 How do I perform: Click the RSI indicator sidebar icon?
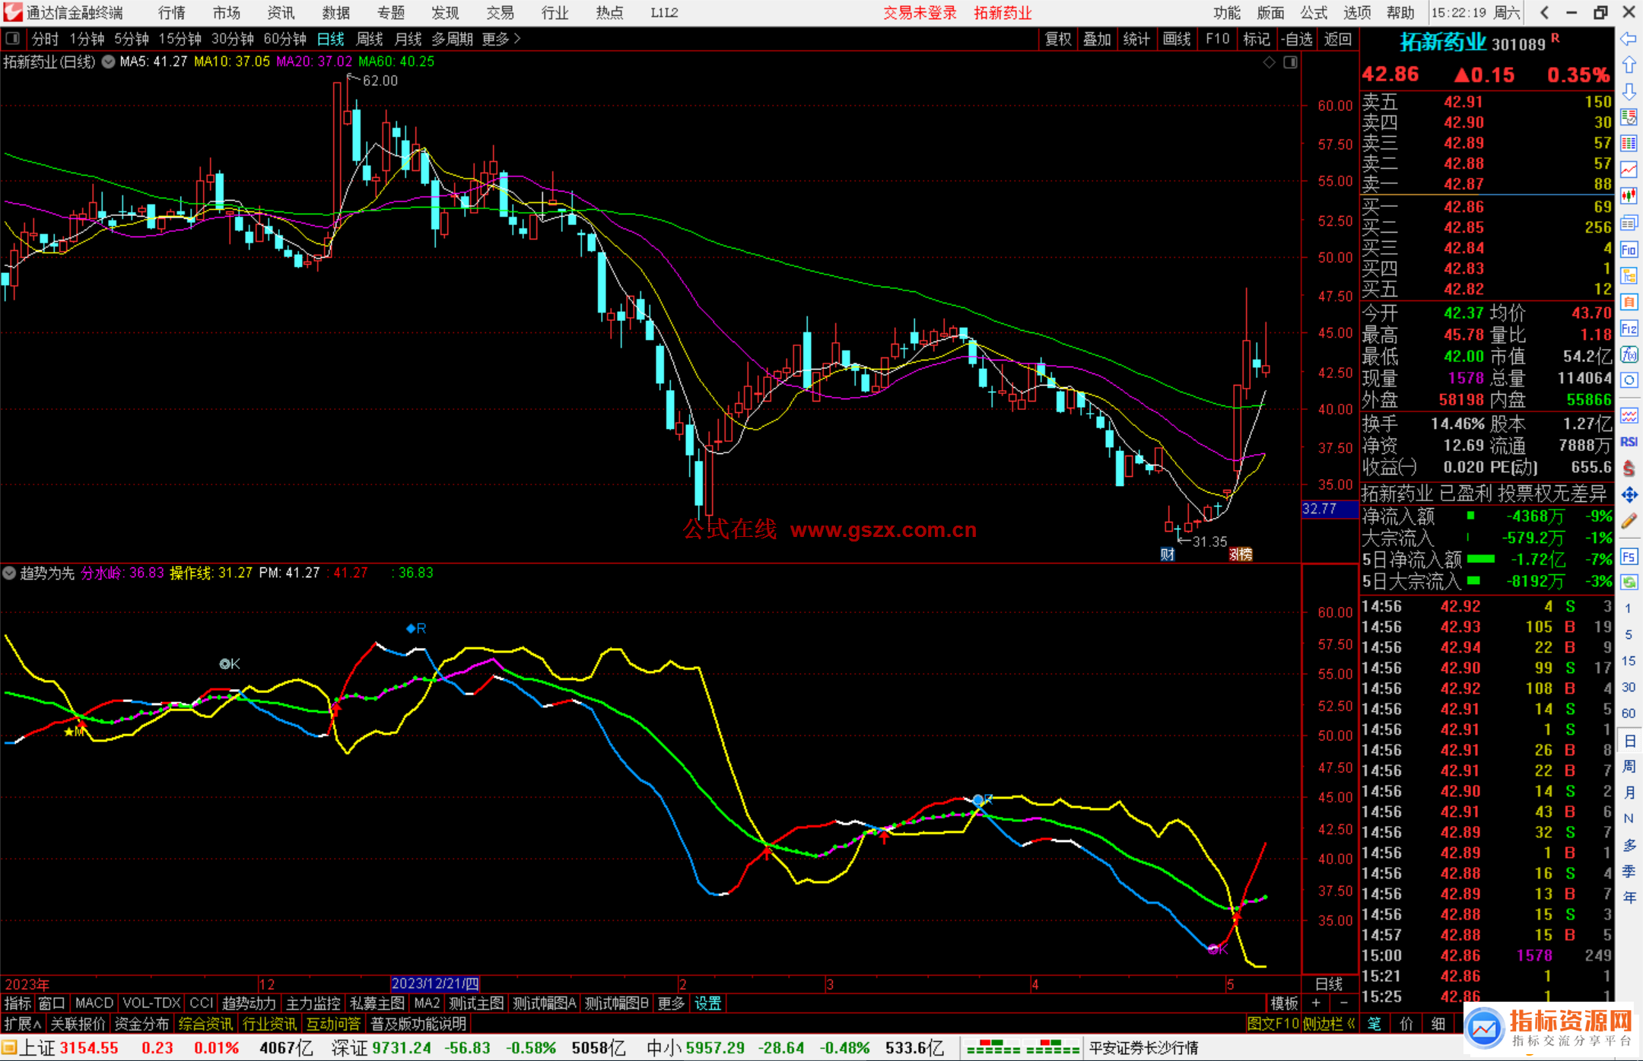point(1629,442)
